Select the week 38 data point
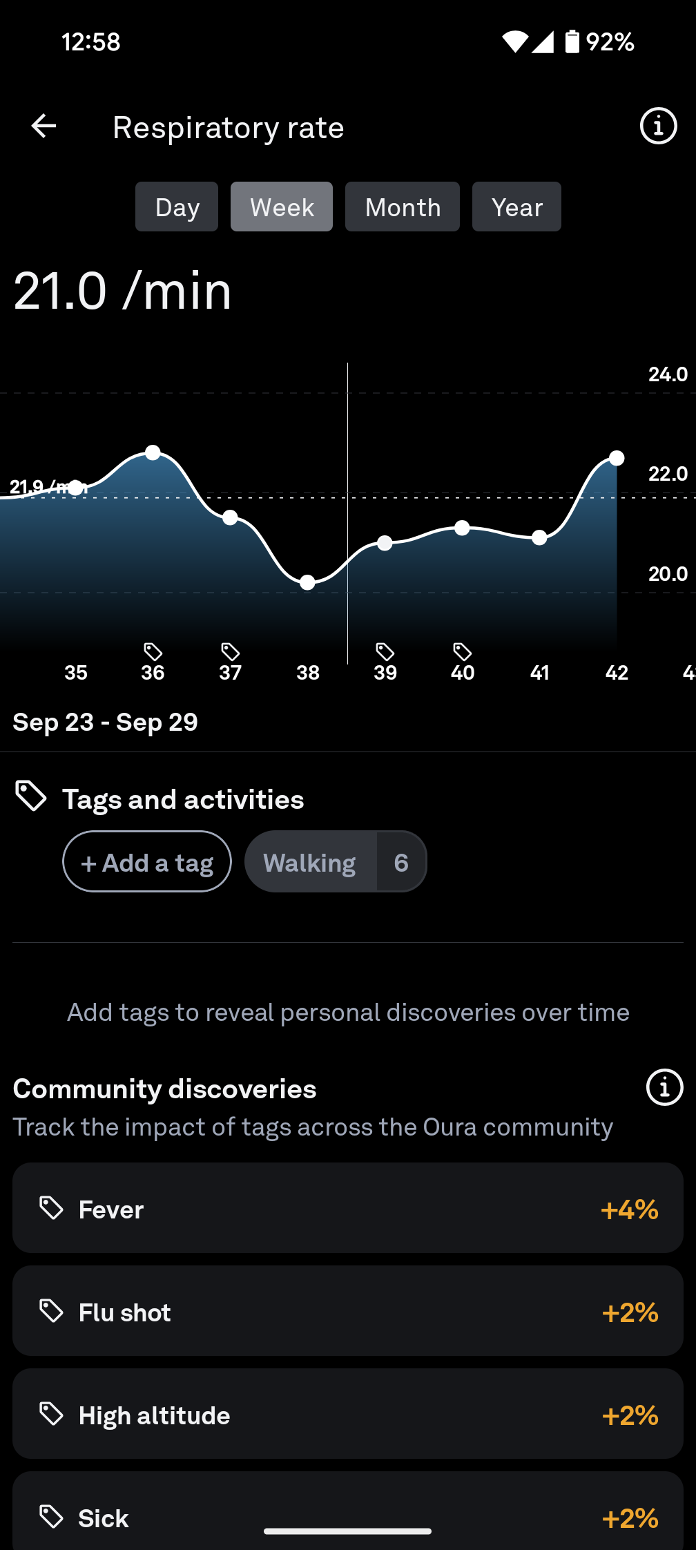The image size is (696, 1550). (308, 582)
